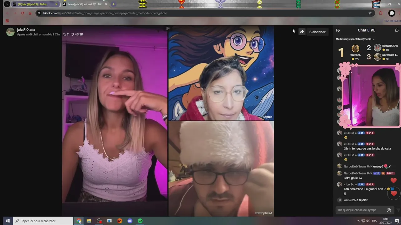Collapse the Chat LIVE panel arrow
Image resolution: width=401 pixels, height=225 pixels.
click(x=338, y=30)
